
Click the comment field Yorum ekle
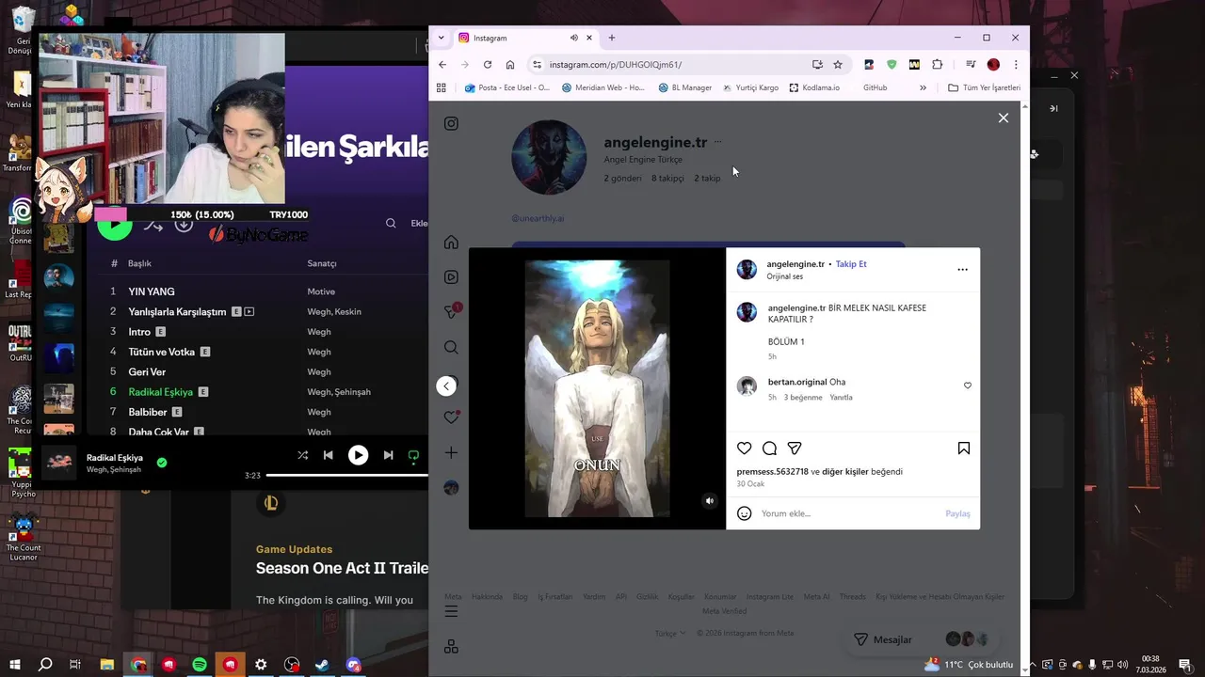pyautogui.click(x=847, y=513)
